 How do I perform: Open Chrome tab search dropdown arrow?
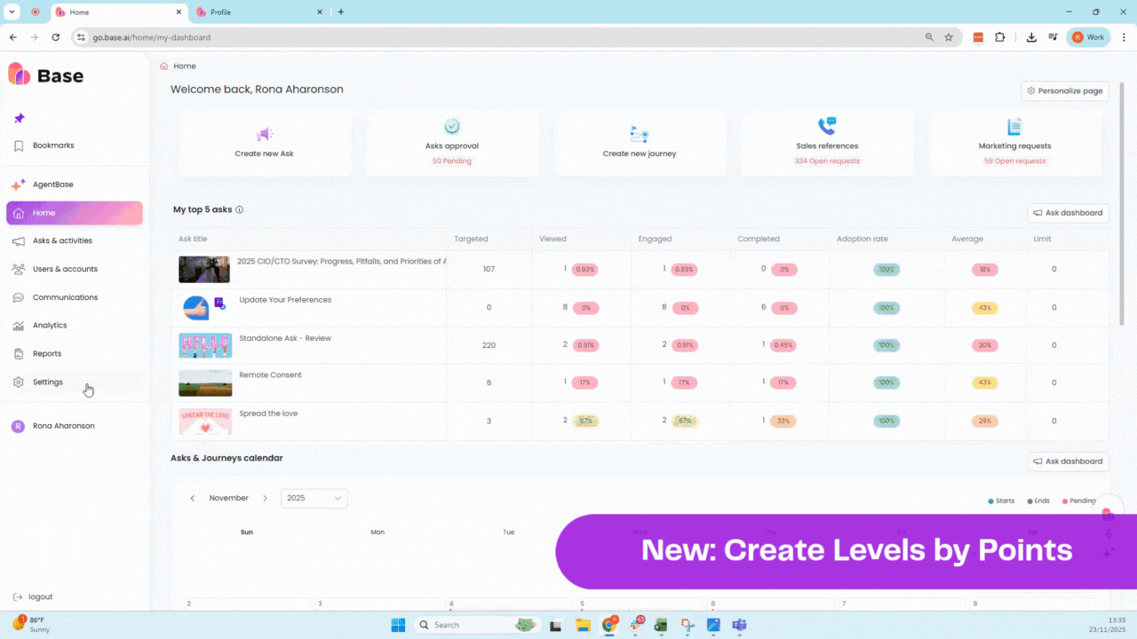coord(12,12)
